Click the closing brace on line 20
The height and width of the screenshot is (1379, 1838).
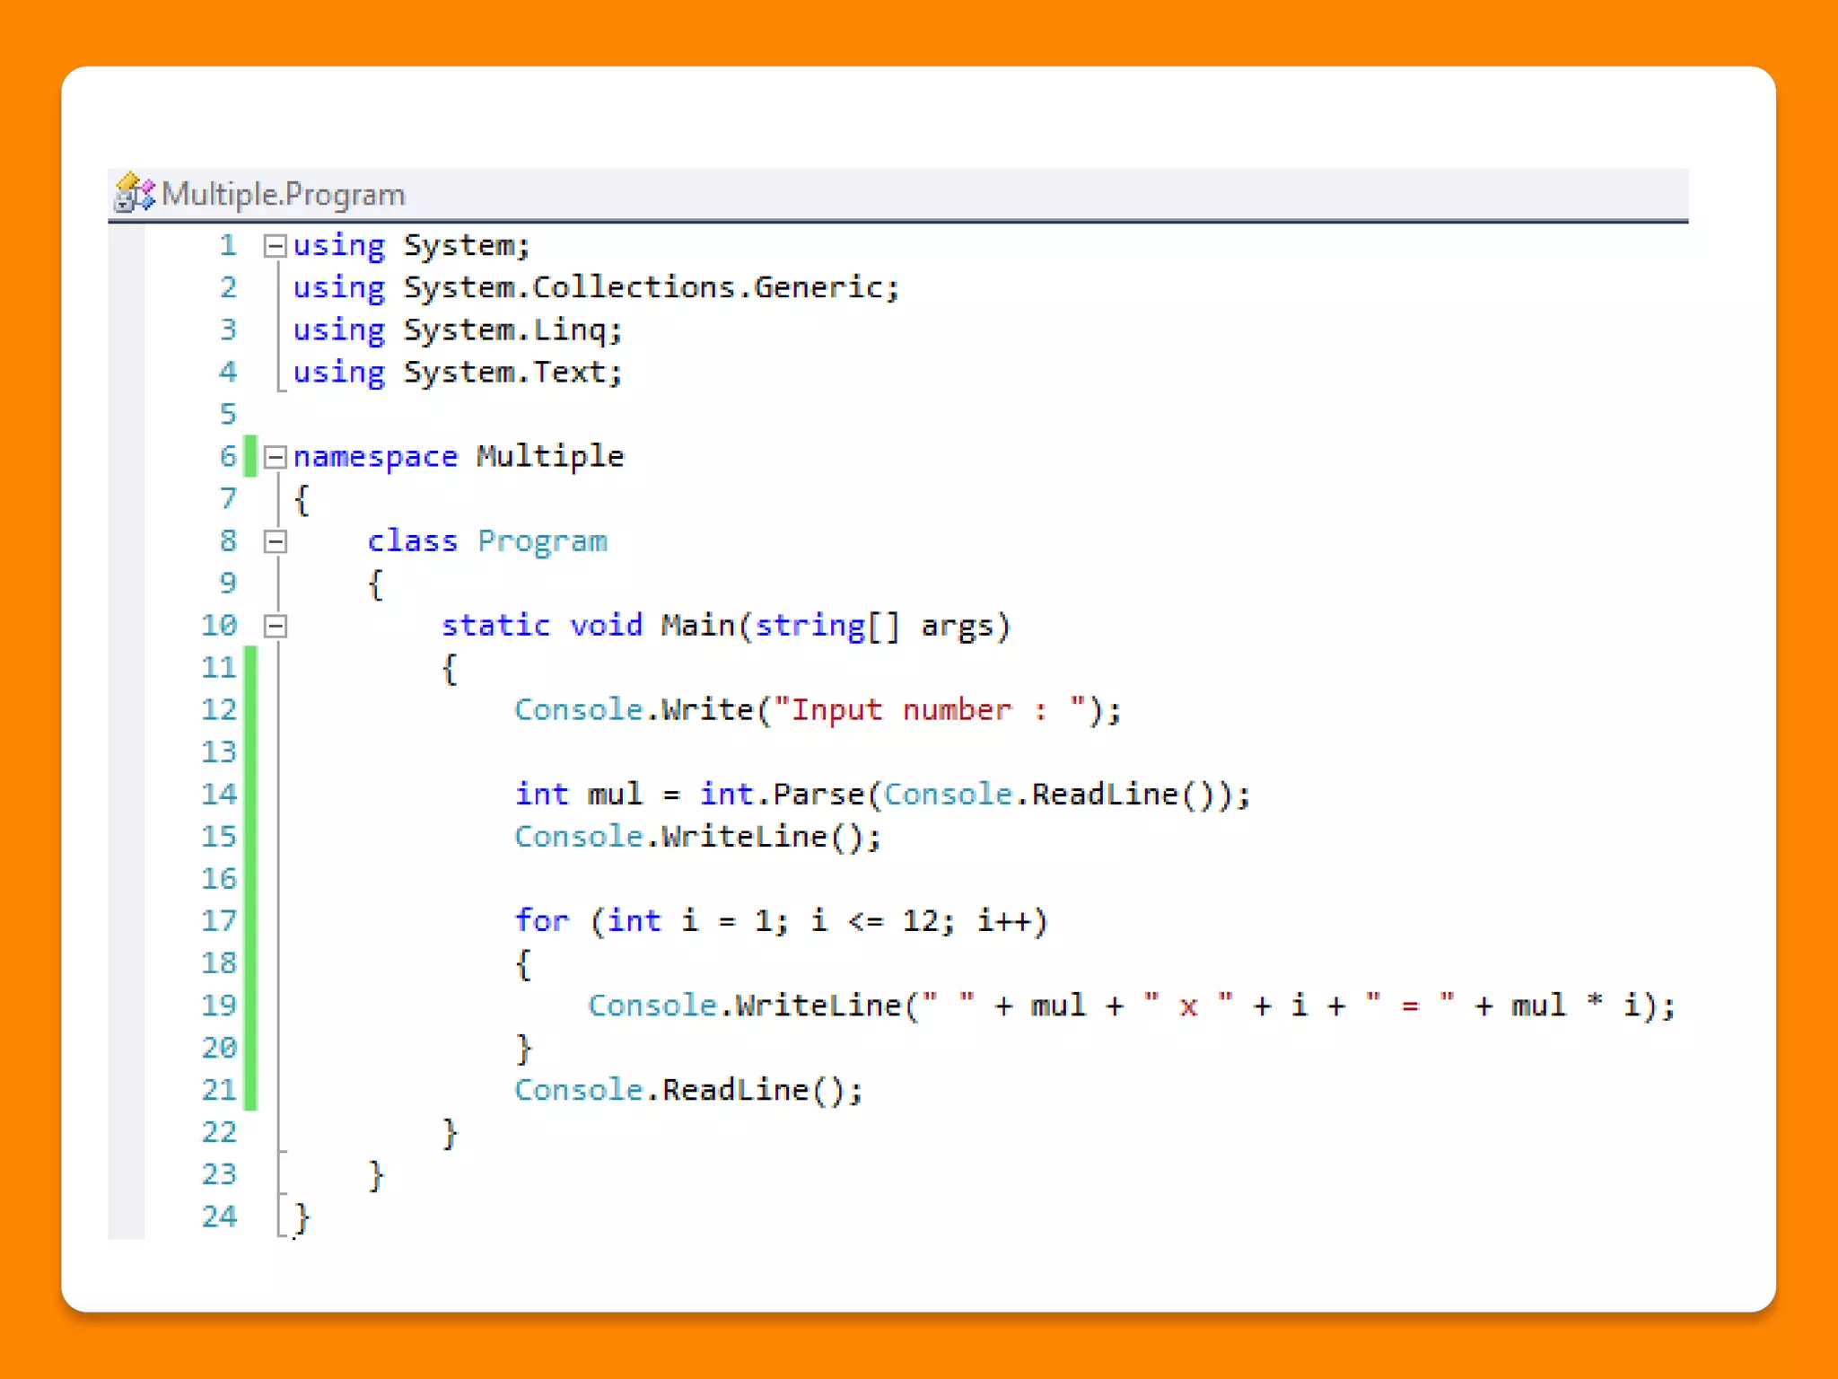pyautogui.click(x=524, y=1050)
